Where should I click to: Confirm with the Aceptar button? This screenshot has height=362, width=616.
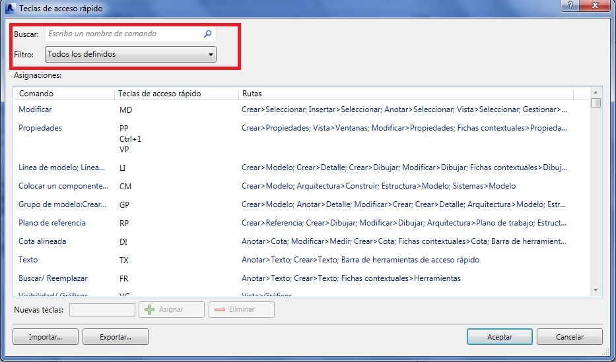coord(499,337)
